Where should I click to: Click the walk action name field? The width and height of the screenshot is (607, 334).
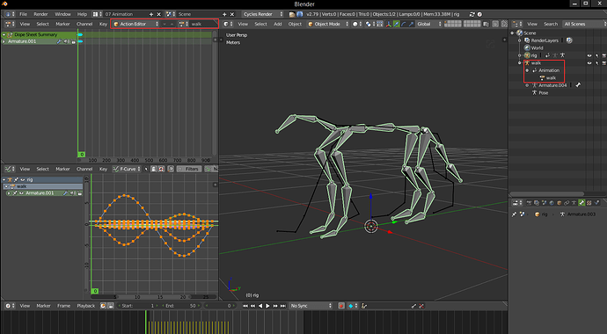click(203, 24)
